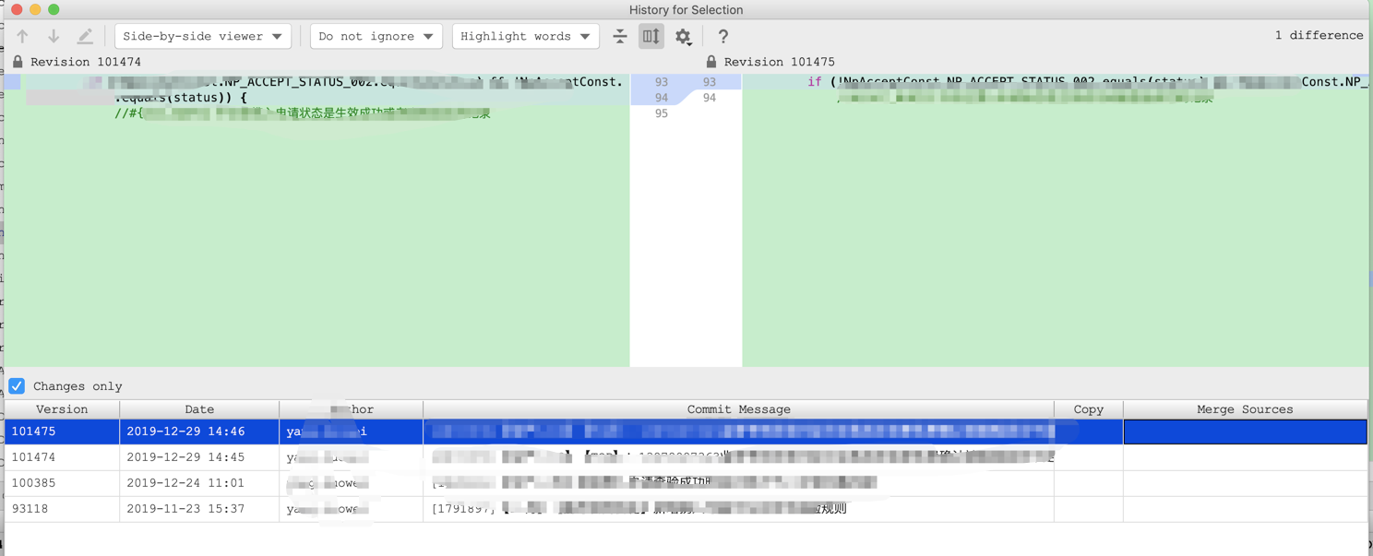
Task: Sort by the Date column header
Action: (199, 409)
